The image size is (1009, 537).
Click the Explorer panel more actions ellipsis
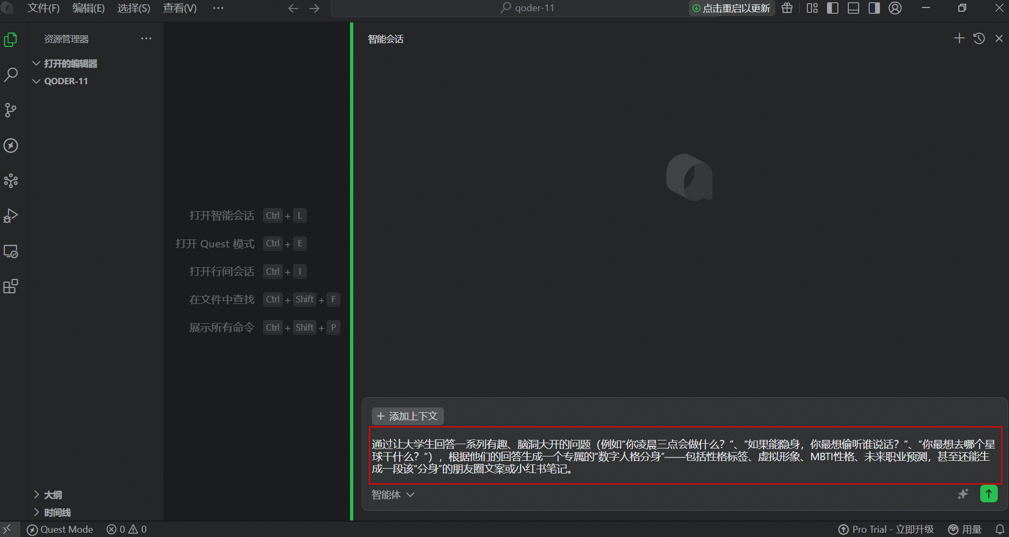click(146, 38)
